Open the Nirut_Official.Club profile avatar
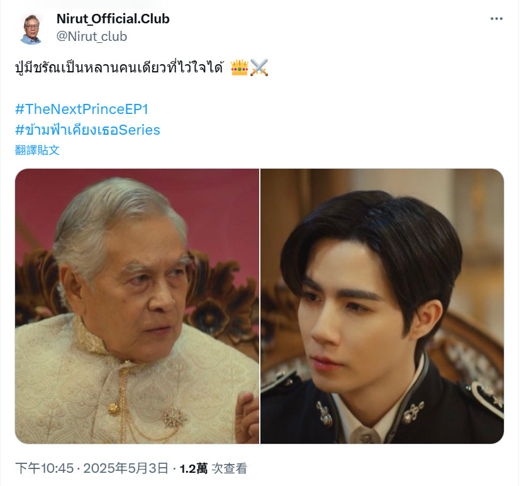 click(x=31, y=28)
